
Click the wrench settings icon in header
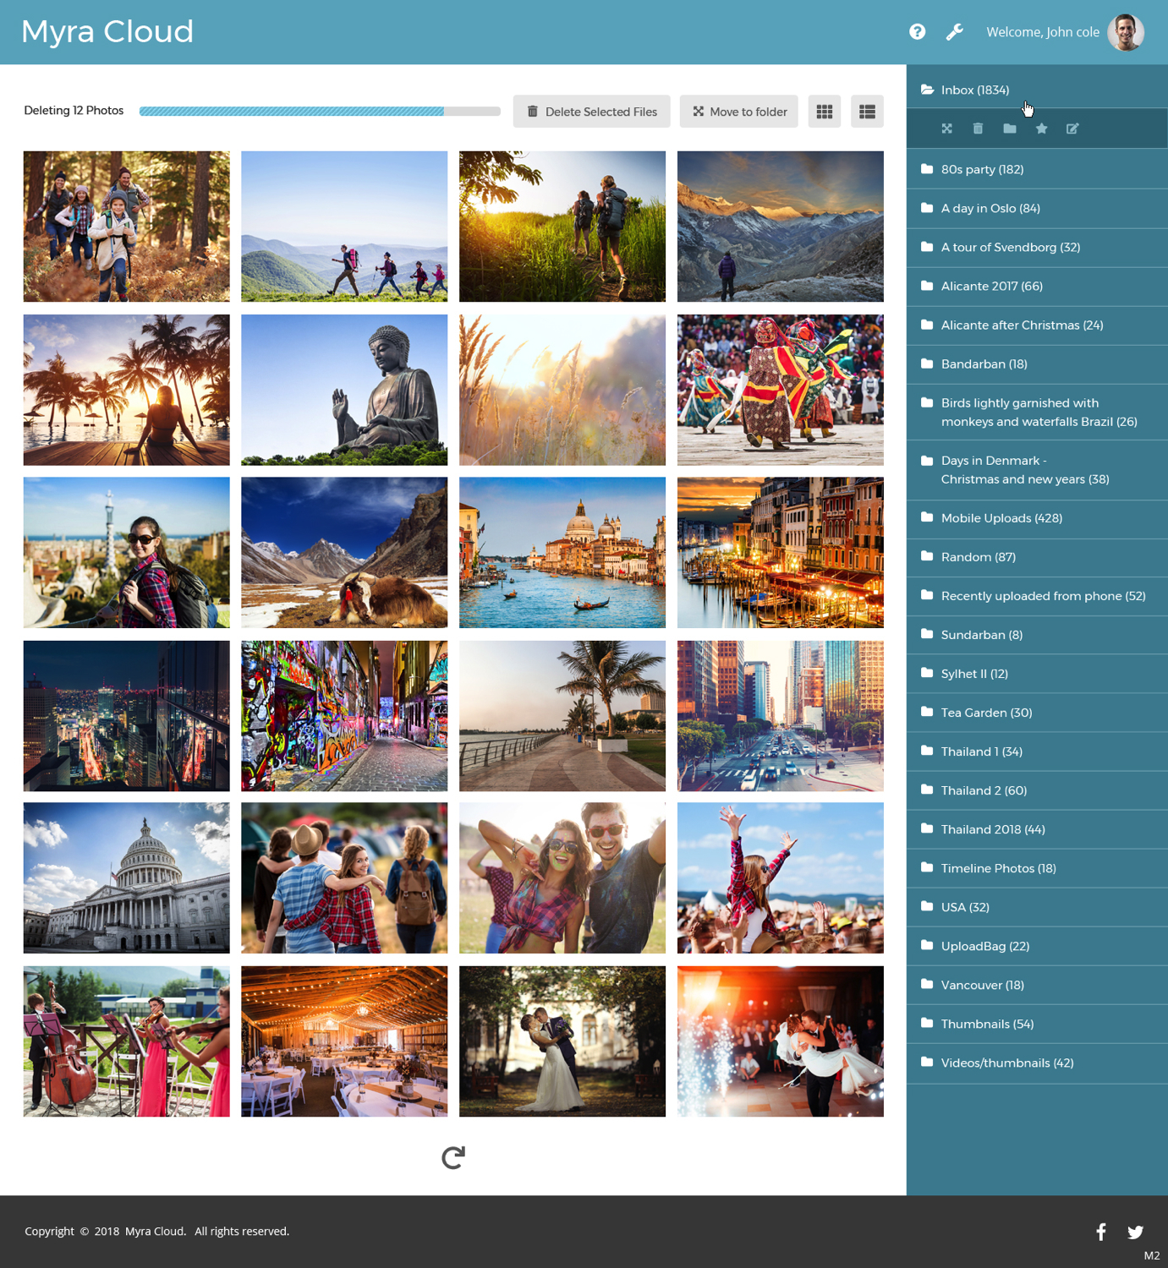954,31
